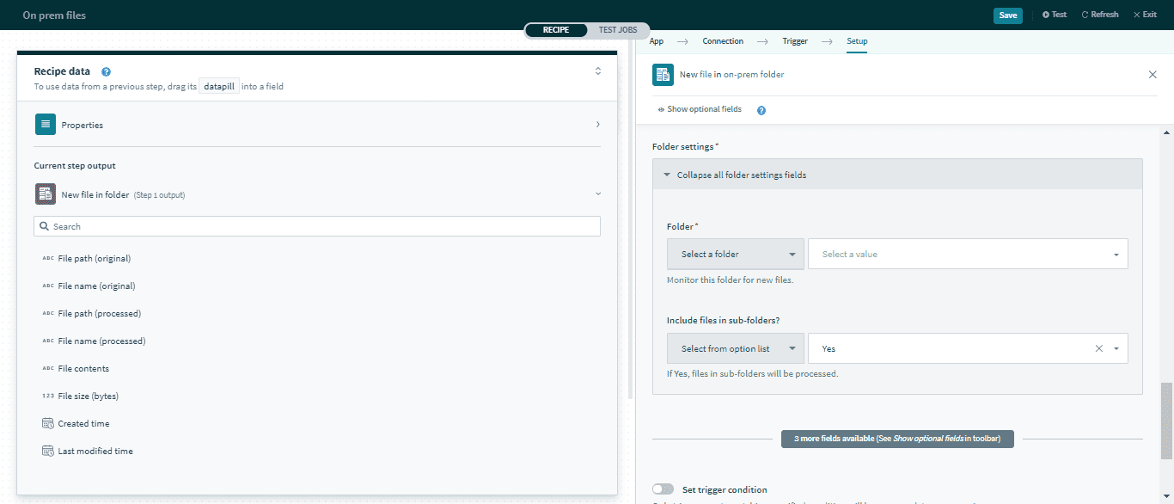Click the datapill Search field
The width and height of the screenshot is (1174, 504).
(x=316, y=226)
